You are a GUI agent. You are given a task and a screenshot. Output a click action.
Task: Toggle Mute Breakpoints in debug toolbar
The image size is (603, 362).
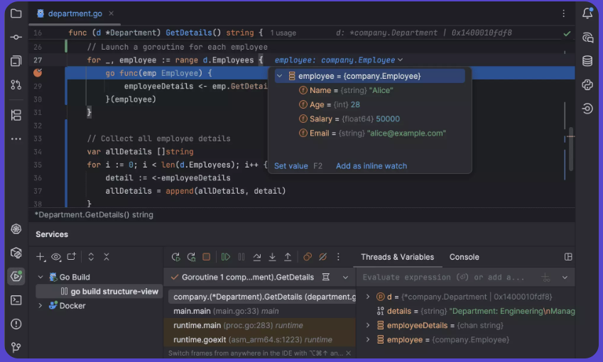323,257
